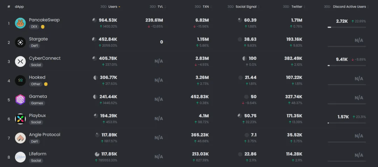Image resolution: width=378 pixels, height=167 pixels.
Task: Sort the table by 30D Users
Action: (113, 7)
